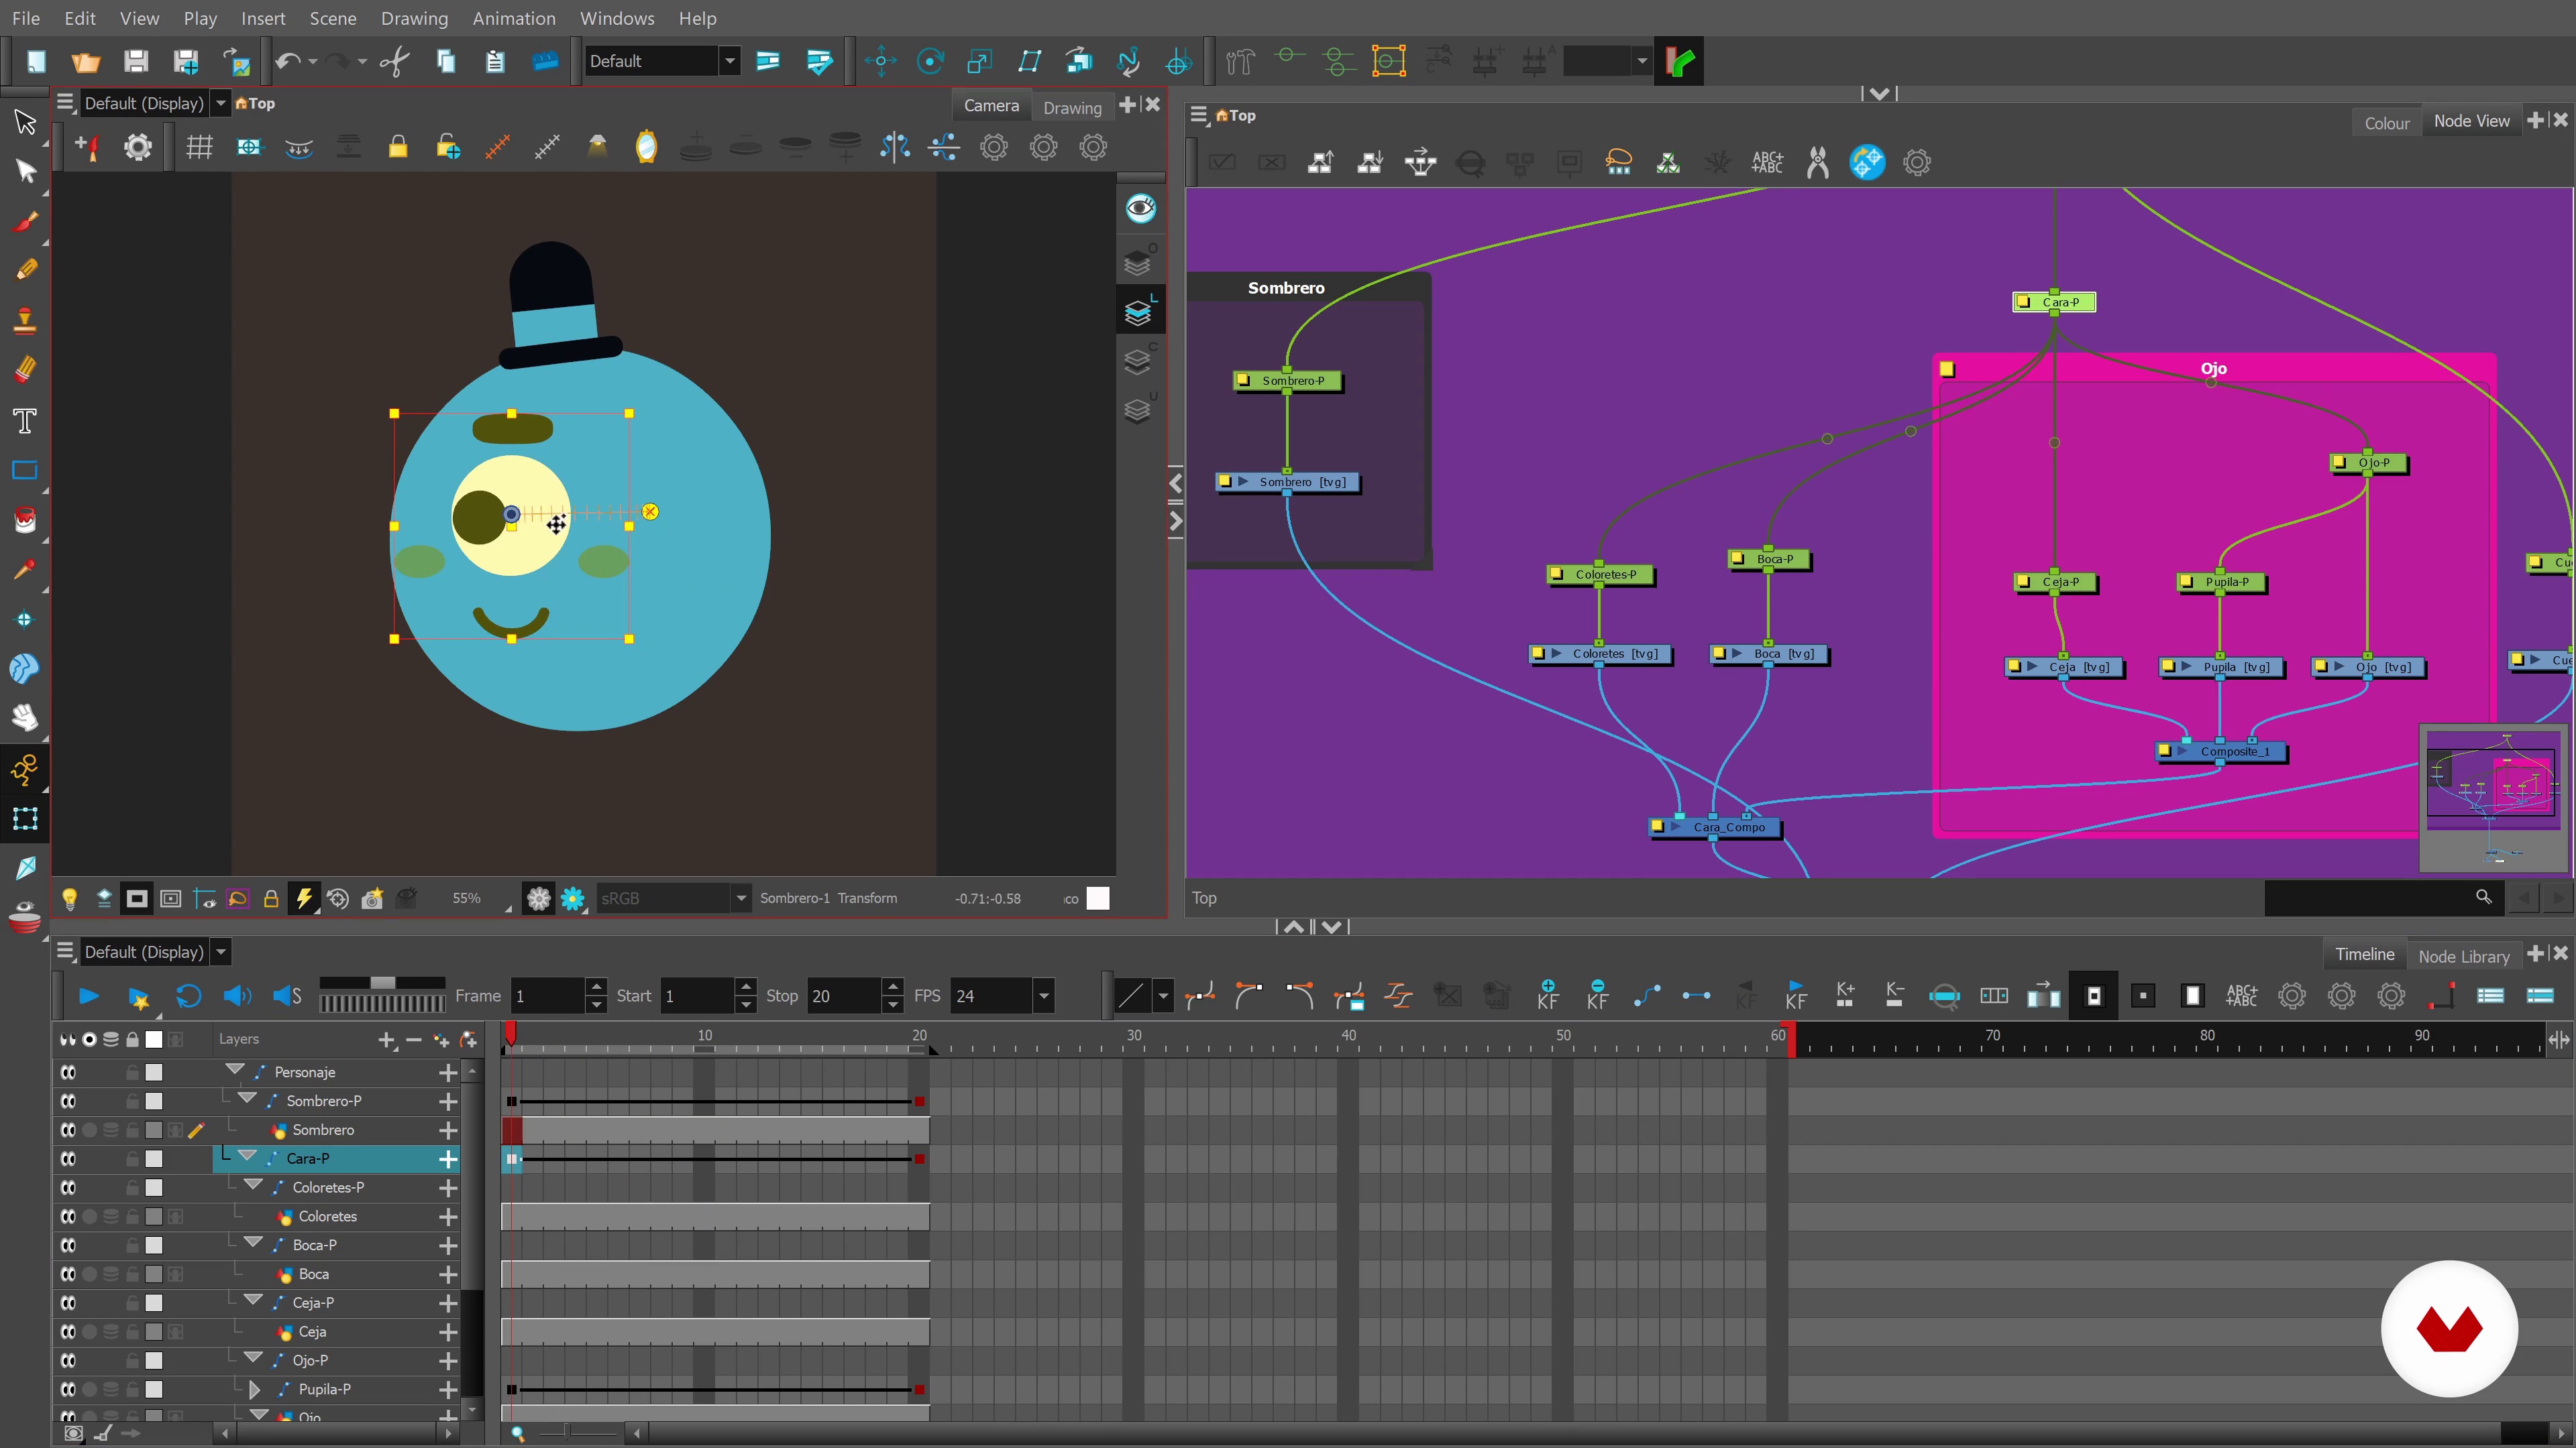Toggle sound scrubbing S speaker icon
2576x1448 pixels.
[x=287, y=996]
